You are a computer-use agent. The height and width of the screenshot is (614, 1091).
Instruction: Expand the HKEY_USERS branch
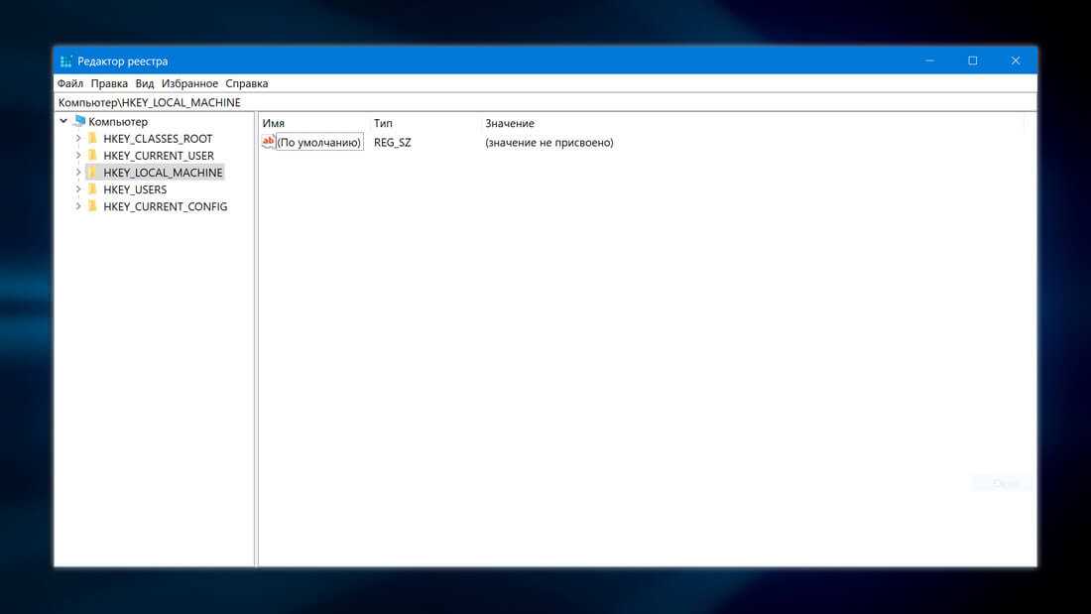coord(78,189)
